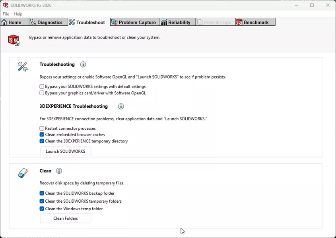The height and width of the screenshot is (238, 336).
Task: Click the house icon on the Home tab
Action: [5, 22]
